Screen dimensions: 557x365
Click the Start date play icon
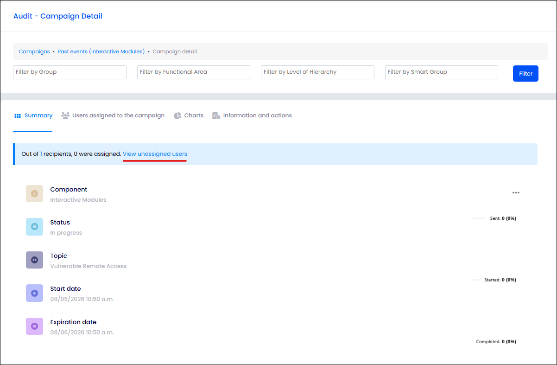[x=34, y=293]
